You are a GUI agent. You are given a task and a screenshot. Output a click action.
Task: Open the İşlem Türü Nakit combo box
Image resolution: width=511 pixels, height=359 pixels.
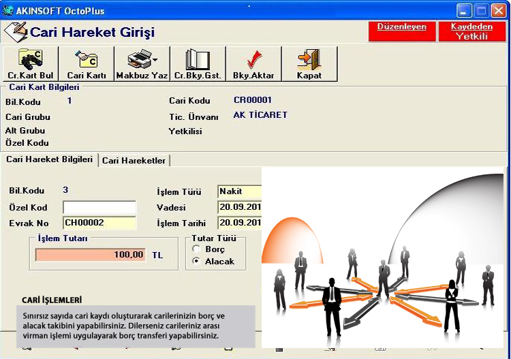pos(240,191)
